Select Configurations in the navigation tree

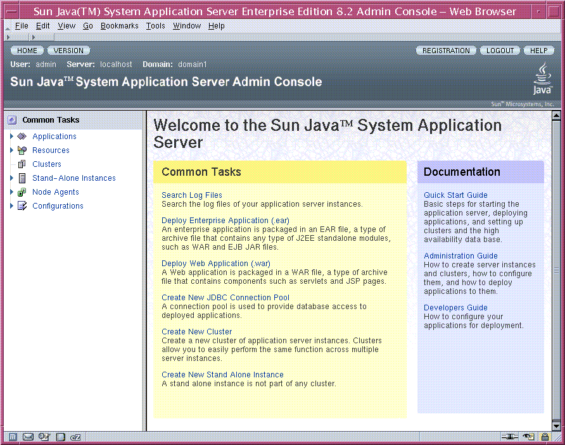pyautogui.click(x=58, y=206)
